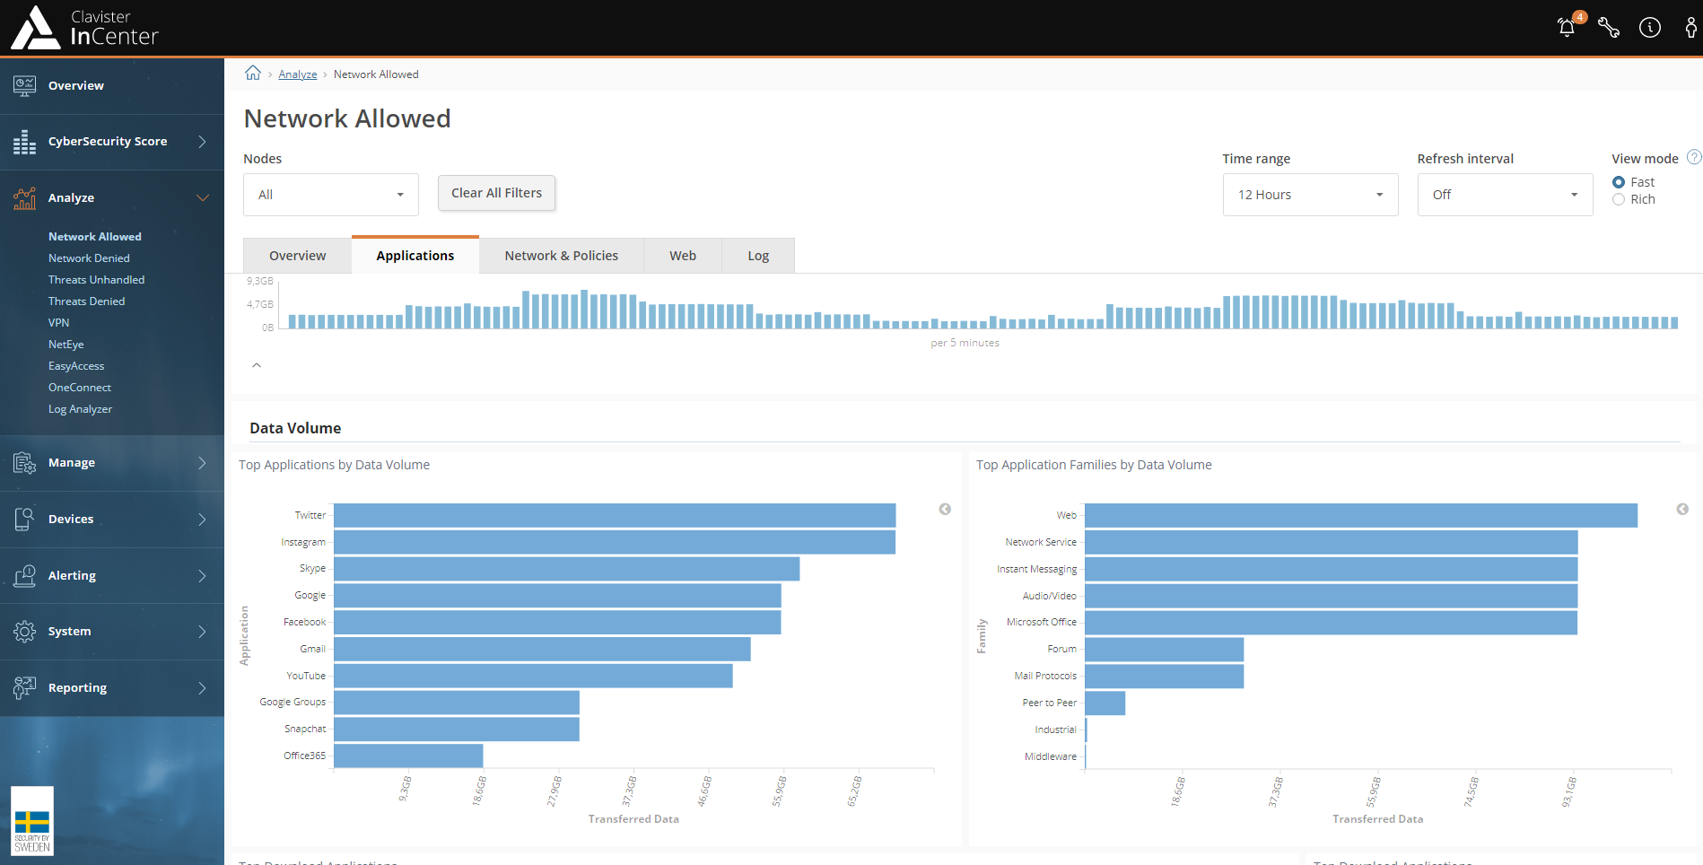The width and height of the screenshot is (1703, 865).
Task: Click the Analyze chart icon
Action: pyautogui.click(x=25, y=198)
